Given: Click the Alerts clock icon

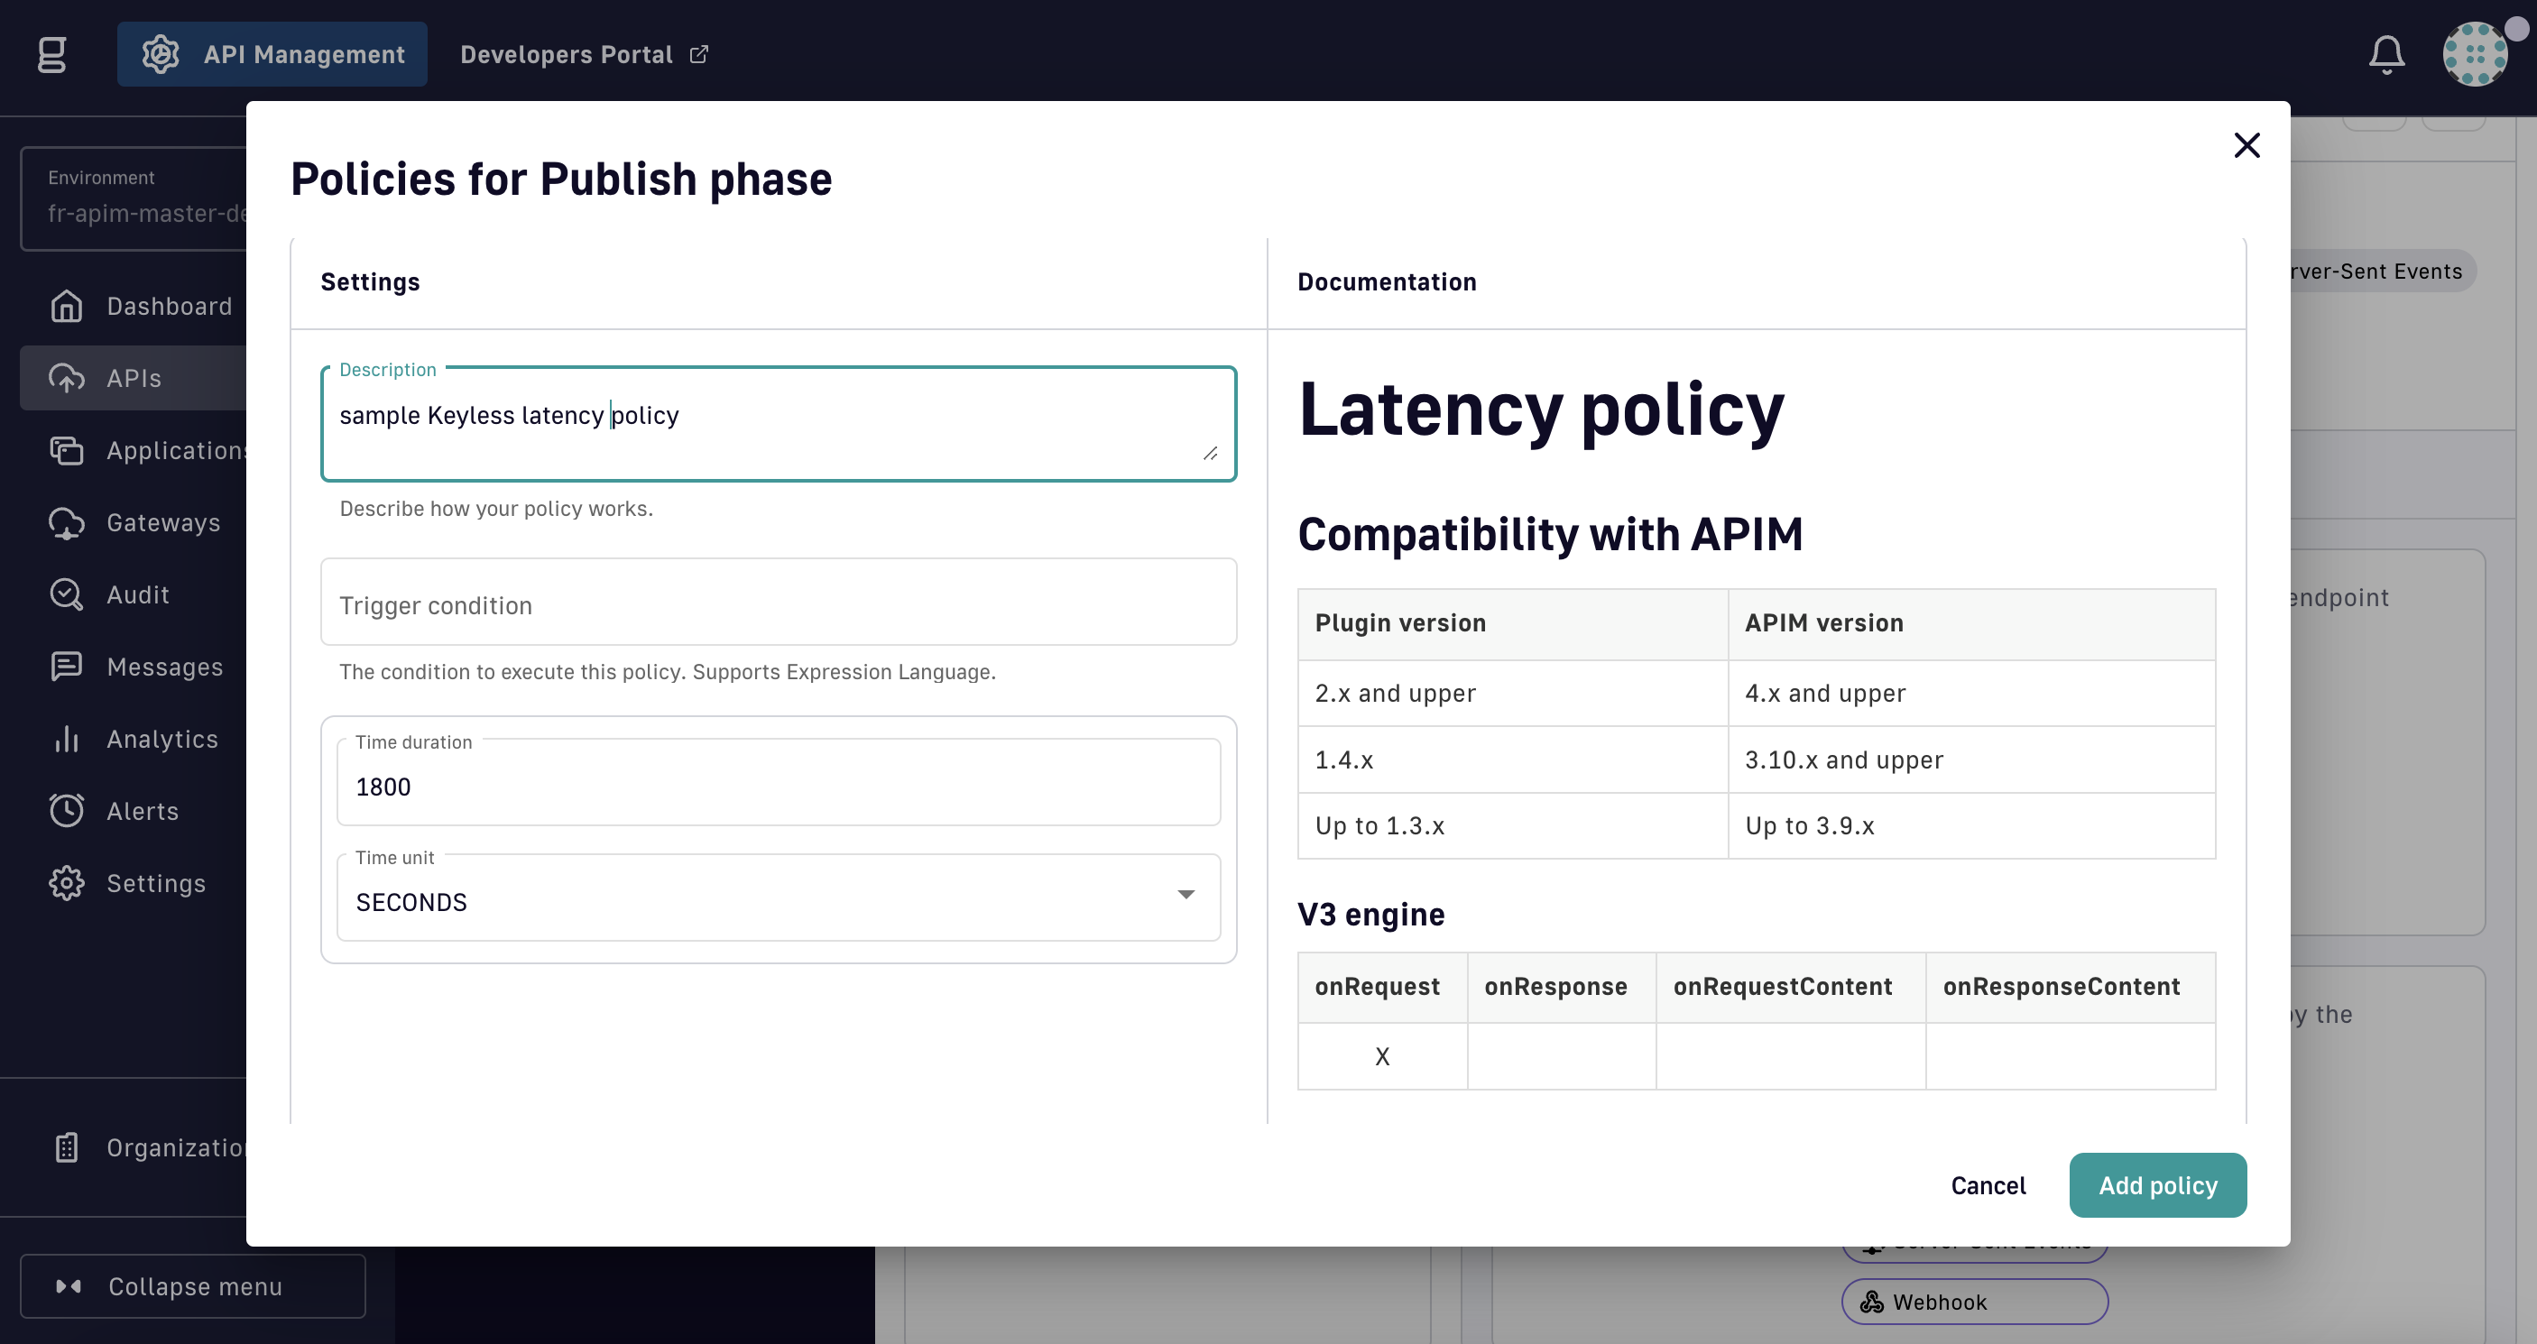Looking at the screenshot, I should (x=66, y=811).
